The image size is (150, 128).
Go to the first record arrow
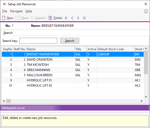tap(66, 18)
